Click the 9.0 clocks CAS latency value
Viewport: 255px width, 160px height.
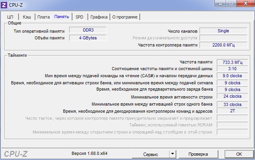tap(233, 76)
